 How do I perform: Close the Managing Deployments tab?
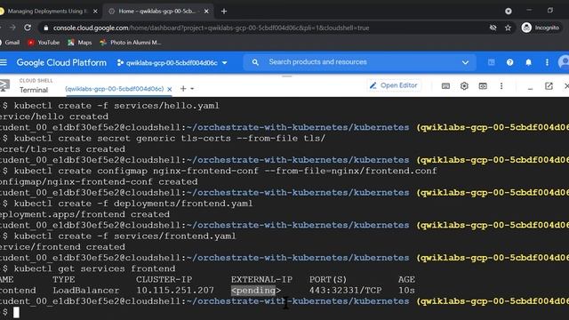(95, 12)
